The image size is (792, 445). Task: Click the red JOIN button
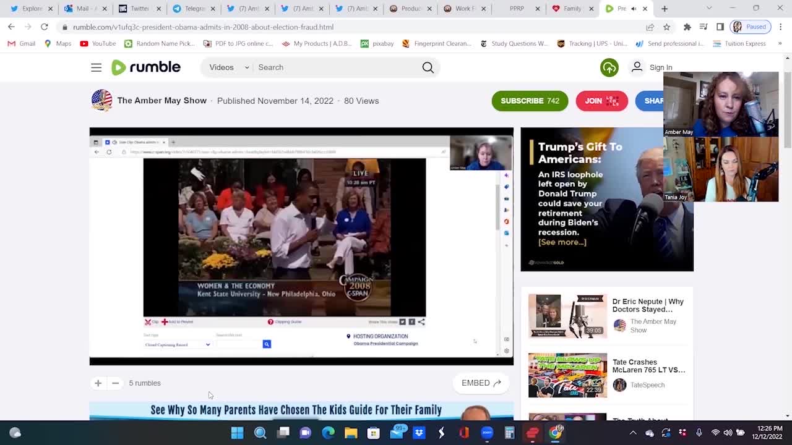tap(602, 101)
